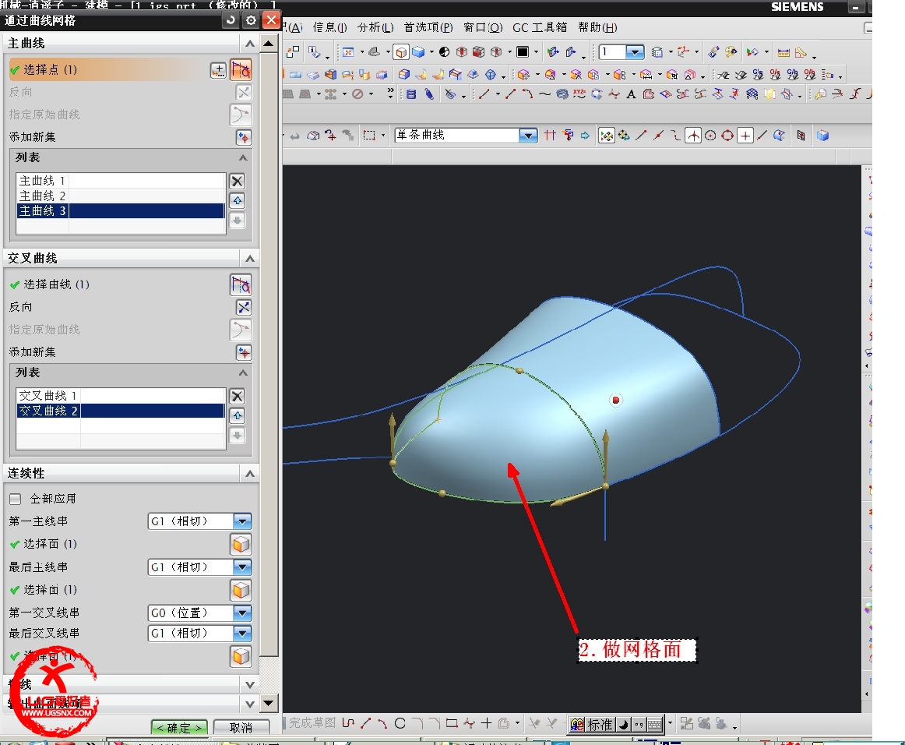Select 主曲线 2 in the list
Screen dimensions: 905x745
[121, 196]
